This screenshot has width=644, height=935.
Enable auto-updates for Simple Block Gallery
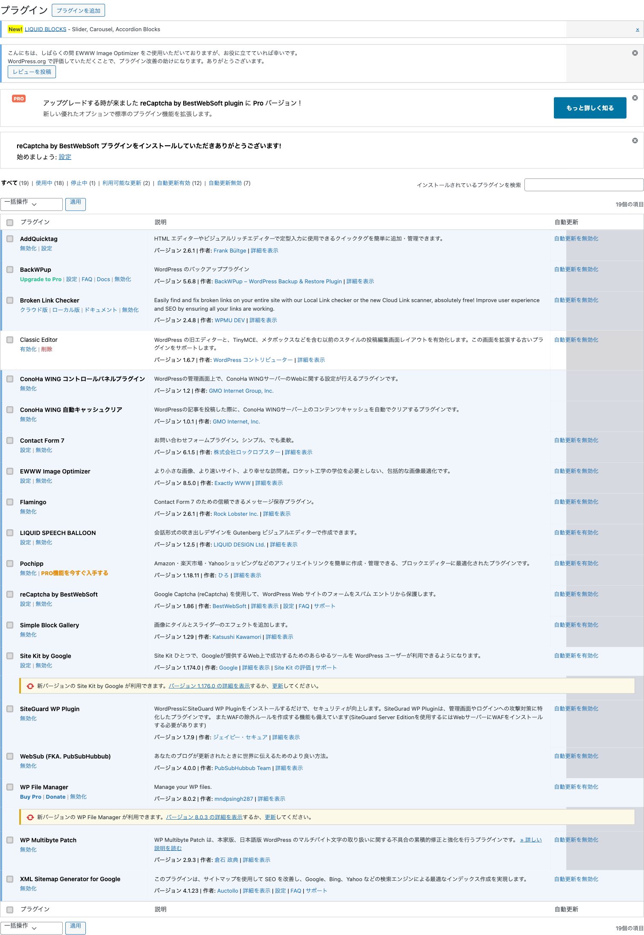[576, 625]
